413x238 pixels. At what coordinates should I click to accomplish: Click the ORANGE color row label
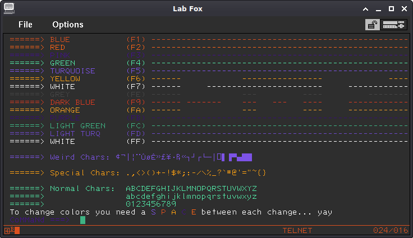(x=65, y=110)
